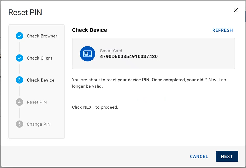Click the Smart Card label text
Viewport: 246px width, 168px height.
click(x=111, y=51)
